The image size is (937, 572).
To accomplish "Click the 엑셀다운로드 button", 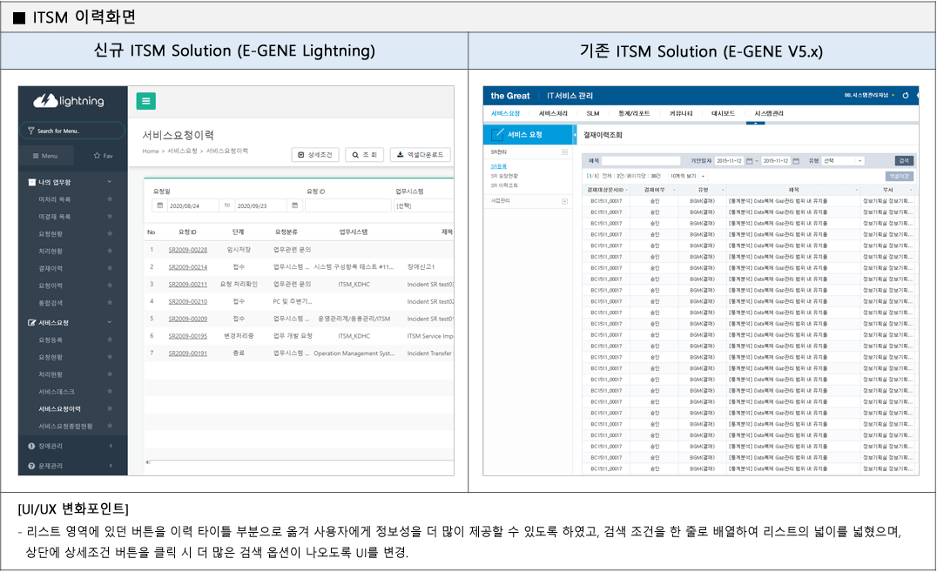I will click(420, 155).
